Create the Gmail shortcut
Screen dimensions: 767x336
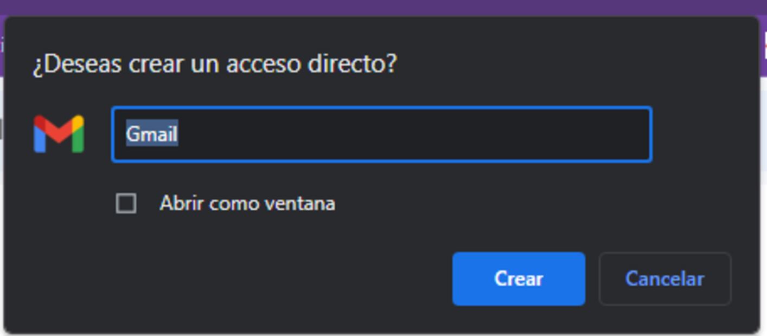click(x=519, y=279)
